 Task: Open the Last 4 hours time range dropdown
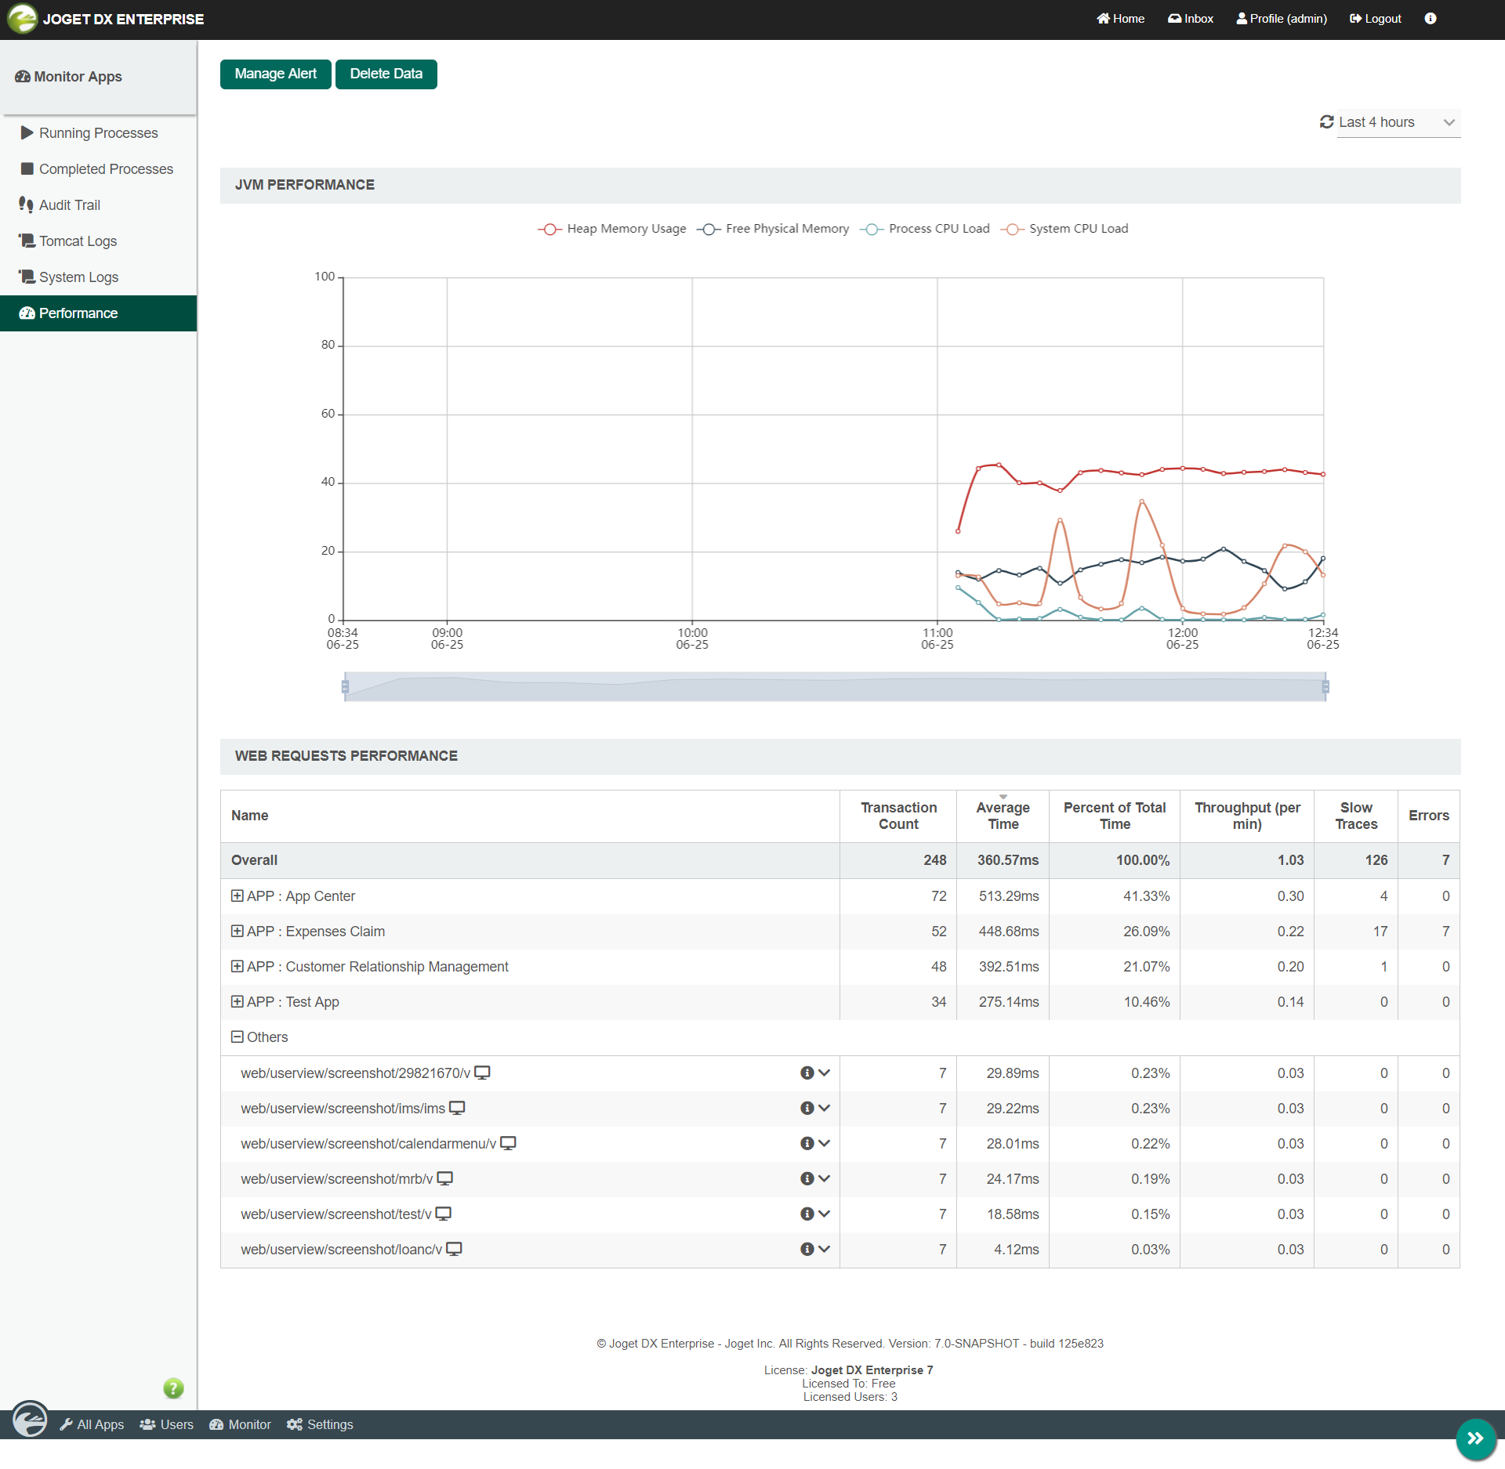pos(1398,122)
